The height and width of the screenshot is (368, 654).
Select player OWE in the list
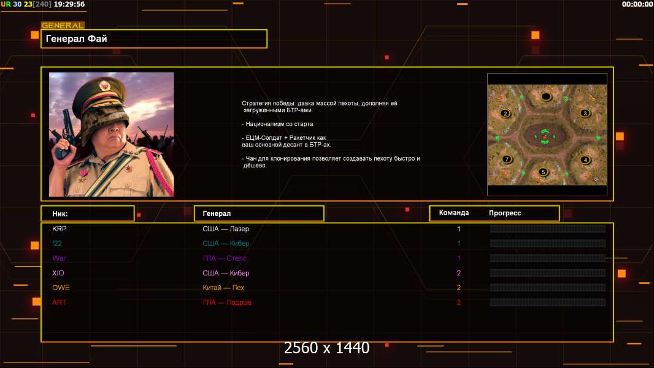(61, 288)
